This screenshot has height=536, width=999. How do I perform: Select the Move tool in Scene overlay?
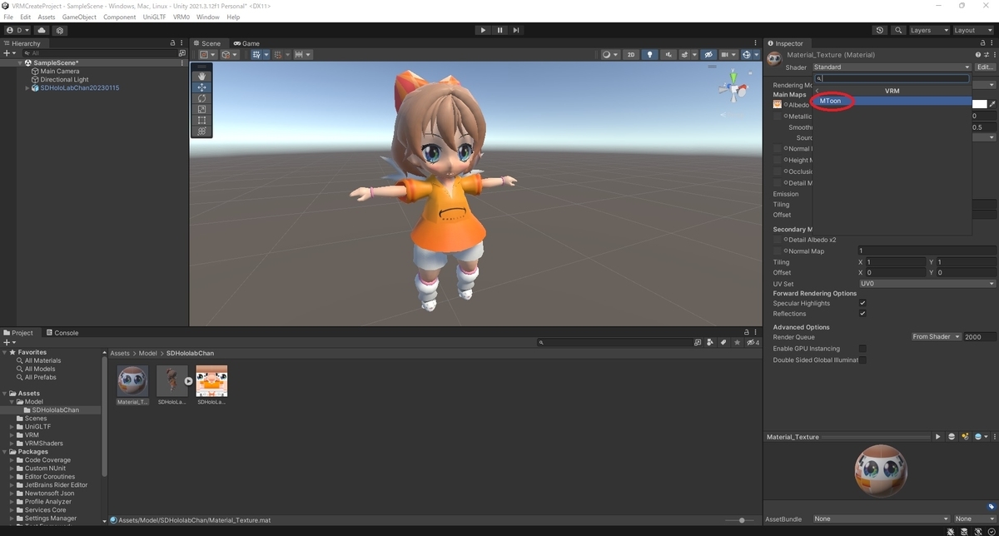coord(201,87)
